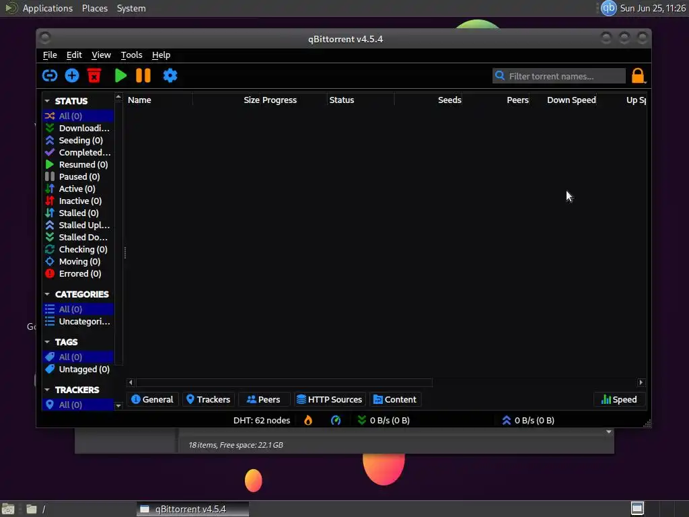Click the Moving filter's blue icon
689x517 pixels.
50,261
